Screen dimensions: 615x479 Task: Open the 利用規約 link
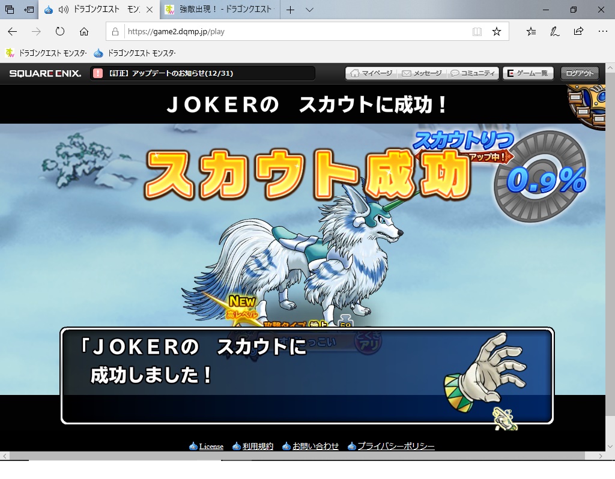(x=258, y=447)
